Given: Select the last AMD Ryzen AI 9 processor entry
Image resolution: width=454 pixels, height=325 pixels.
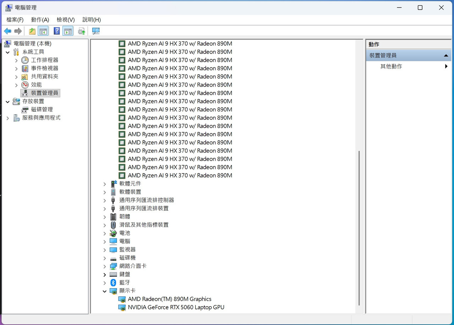Looking at the screenshot, I should [180, 175].
